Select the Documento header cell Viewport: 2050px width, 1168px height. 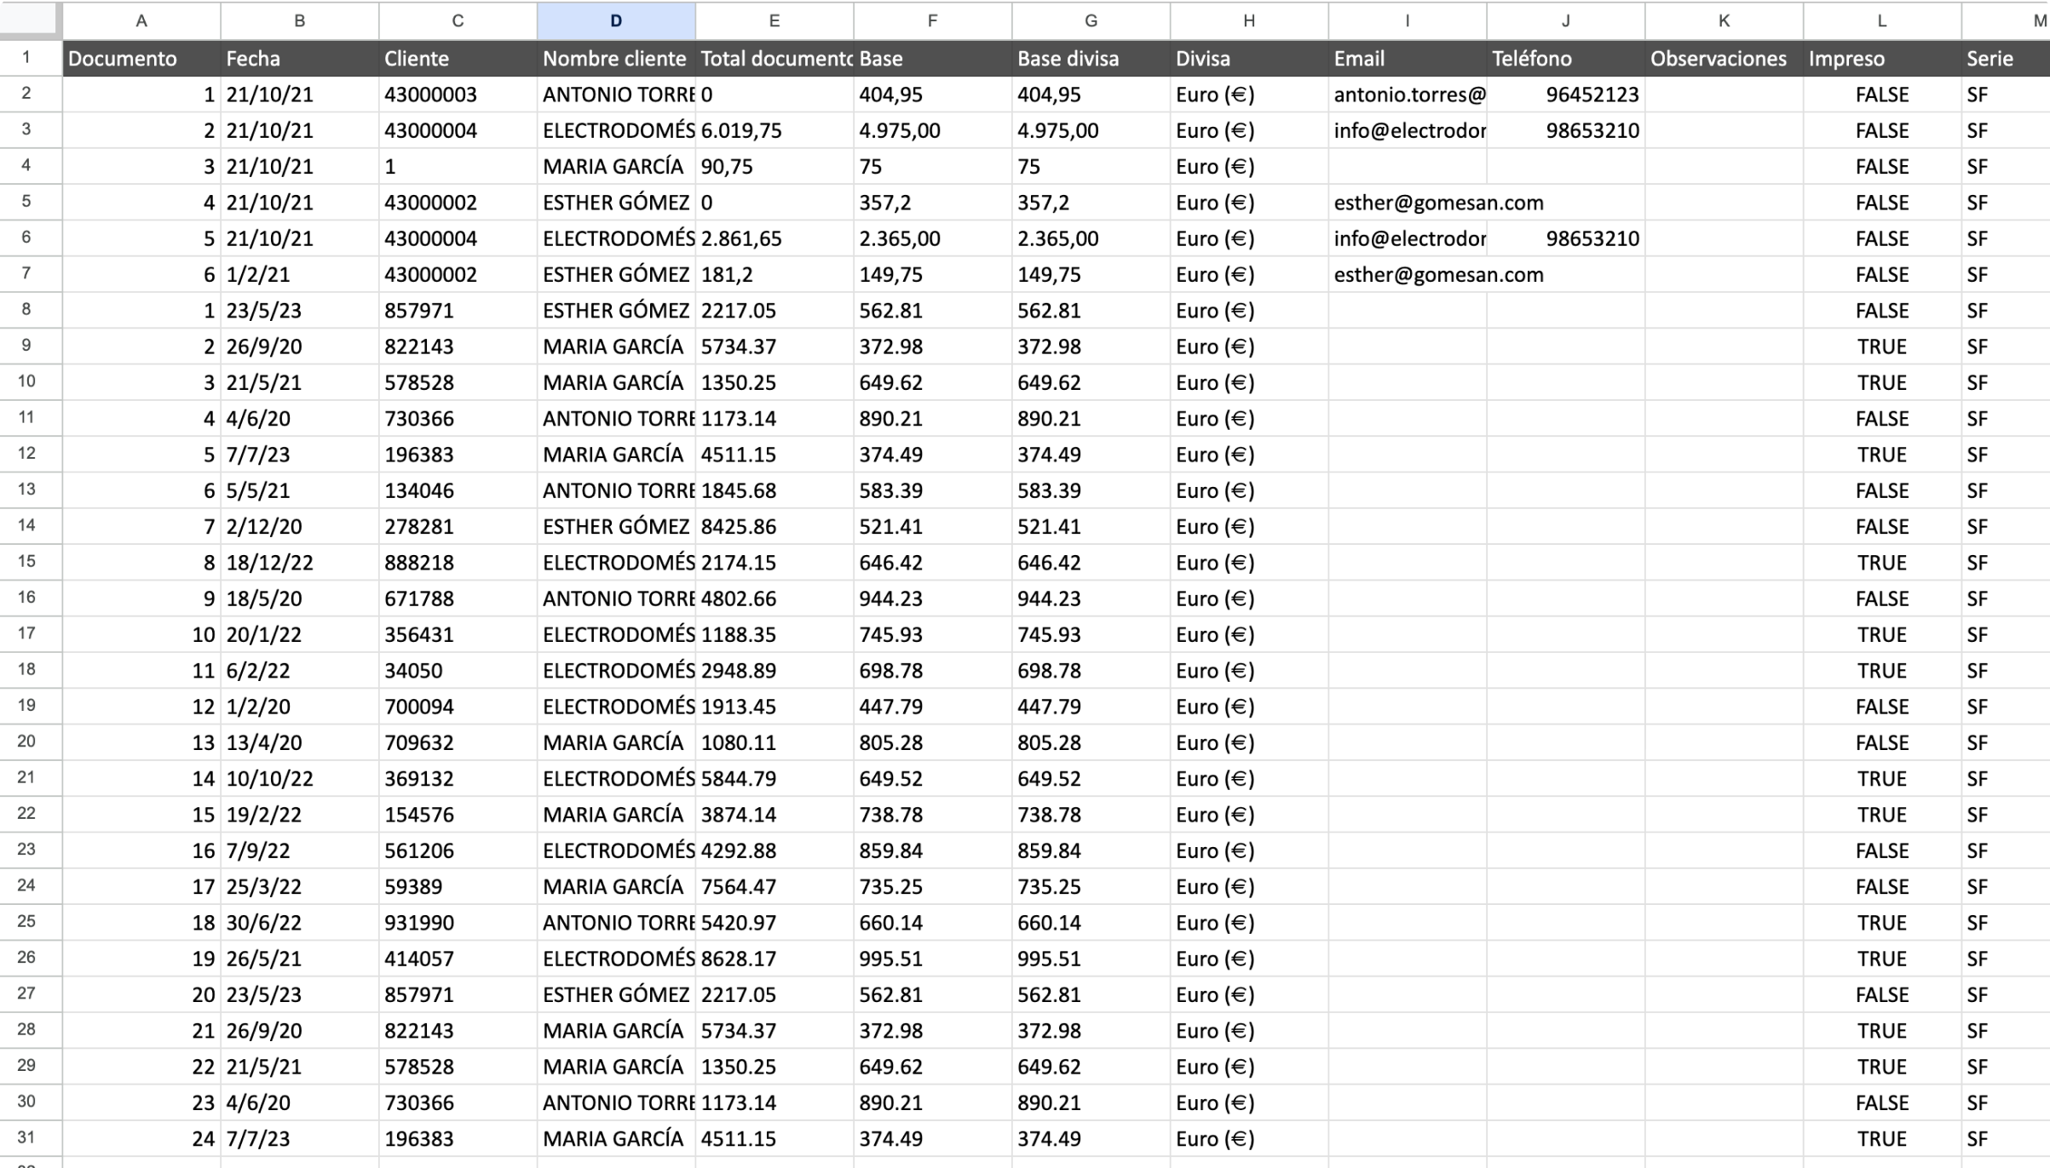[x=141, y=59]
